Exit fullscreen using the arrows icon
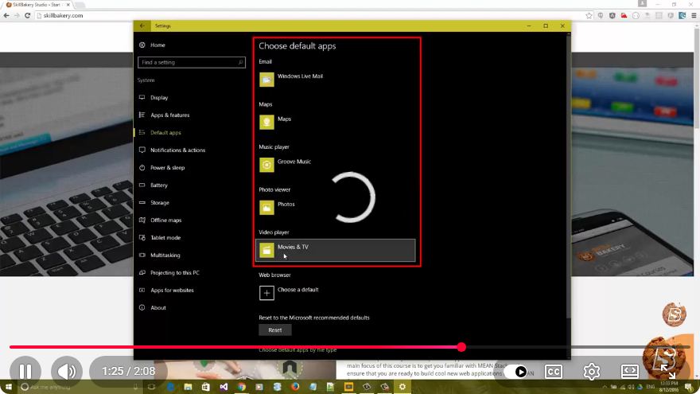 (x=668, y=371)
